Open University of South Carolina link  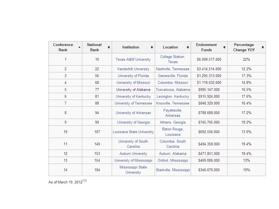133,144
